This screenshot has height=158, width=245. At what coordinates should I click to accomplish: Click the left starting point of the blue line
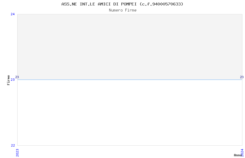click(18, 80)
